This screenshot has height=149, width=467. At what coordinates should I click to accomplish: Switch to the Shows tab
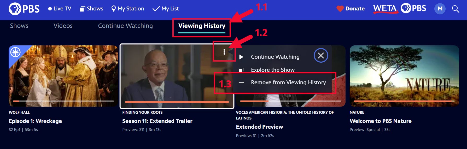point(19,26)
